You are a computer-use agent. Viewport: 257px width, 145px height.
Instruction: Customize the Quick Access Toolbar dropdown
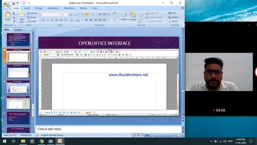pos(29,3)
